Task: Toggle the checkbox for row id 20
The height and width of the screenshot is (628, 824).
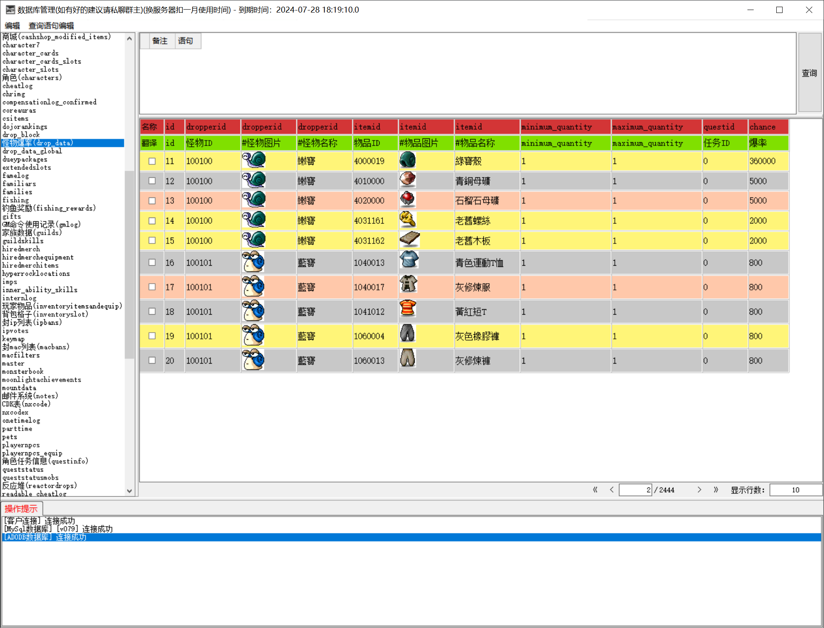Action: tap(152, 360)
